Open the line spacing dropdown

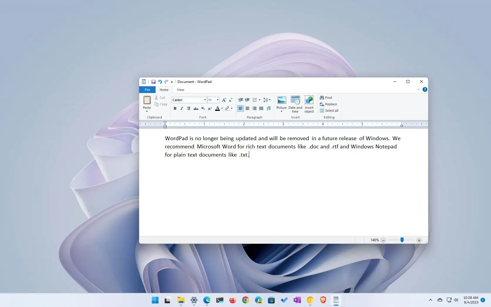[267, 100]
